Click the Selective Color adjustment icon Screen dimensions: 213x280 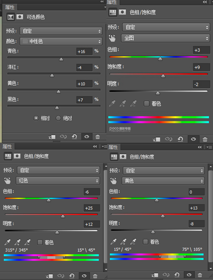point(11,17)
